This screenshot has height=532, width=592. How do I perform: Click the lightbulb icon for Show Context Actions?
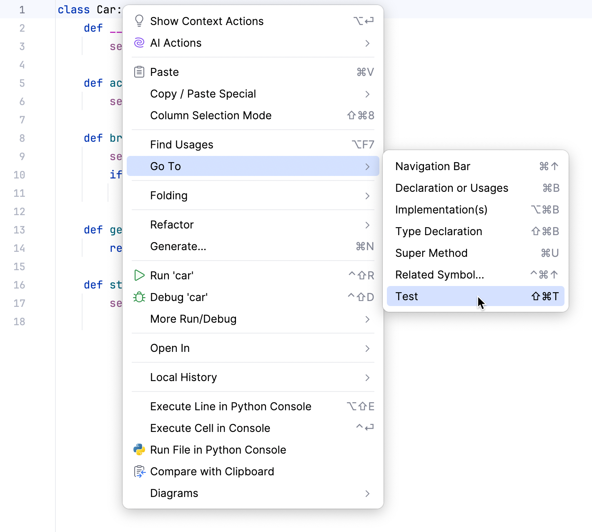[139, 21]
